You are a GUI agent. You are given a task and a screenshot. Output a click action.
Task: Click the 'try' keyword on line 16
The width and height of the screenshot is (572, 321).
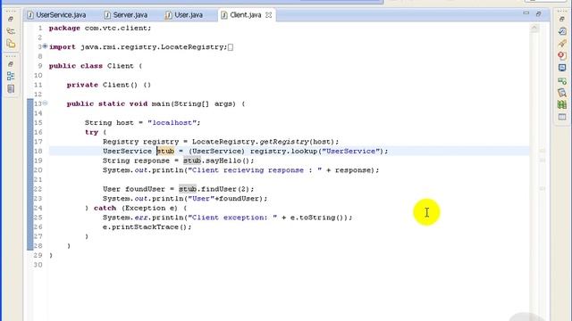tap(91, 132)
